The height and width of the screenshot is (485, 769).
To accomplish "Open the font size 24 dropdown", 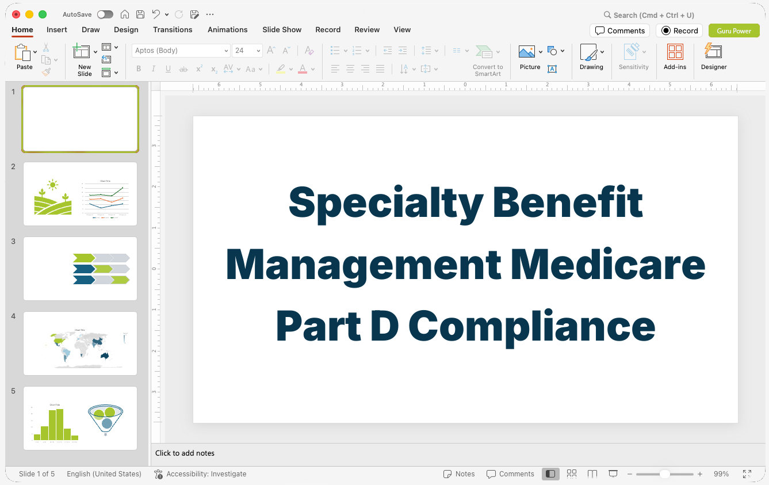I will tap(258, 51).
